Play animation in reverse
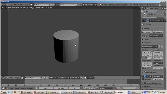Screen dimensions: 167x94 click(89, 88)
